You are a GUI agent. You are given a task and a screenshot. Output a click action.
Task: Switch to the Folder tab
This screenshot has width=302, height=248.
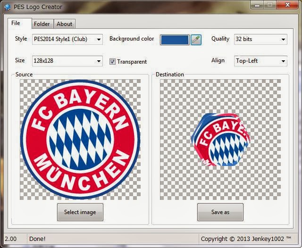click(42, 24)
